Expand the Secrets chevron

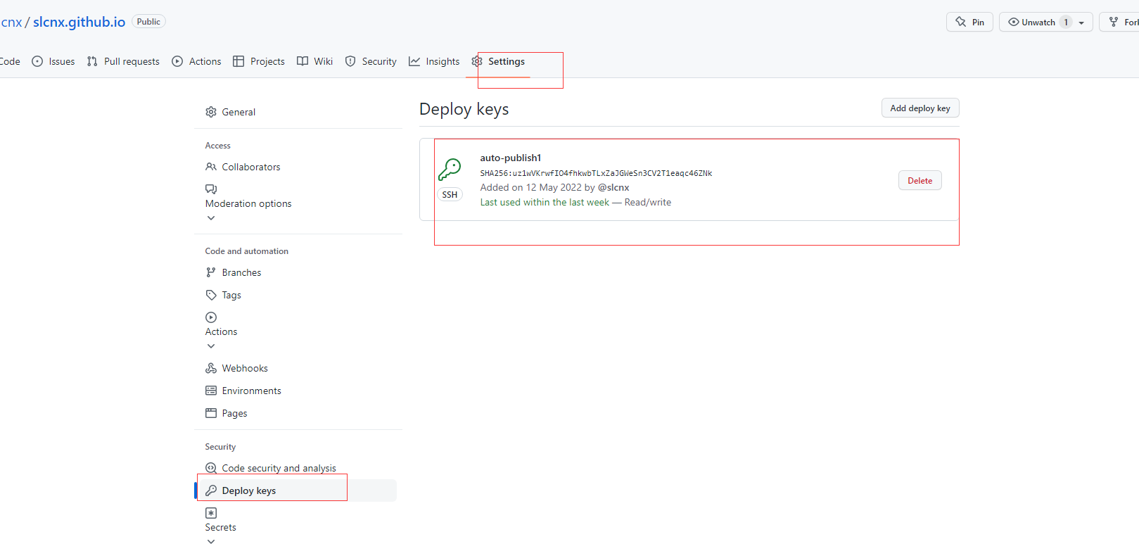coord(211,542)
